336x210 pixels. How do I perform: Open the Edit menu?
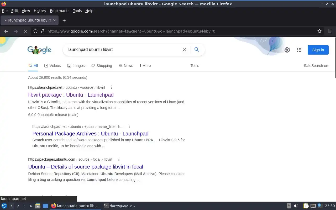click(x=15, y=11)
